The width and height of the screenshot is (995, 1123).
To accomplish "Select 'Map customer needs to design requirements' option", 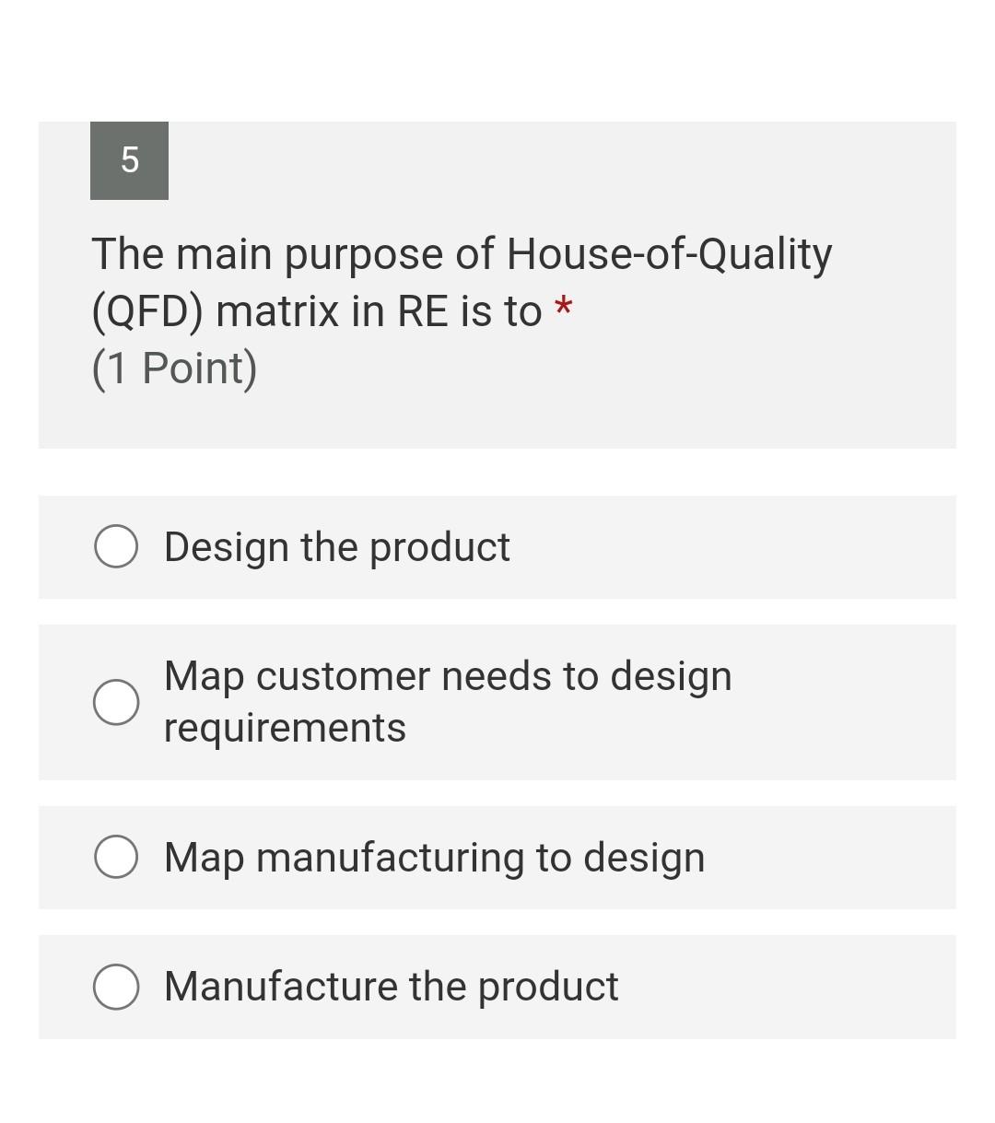I will click(115, 702).
